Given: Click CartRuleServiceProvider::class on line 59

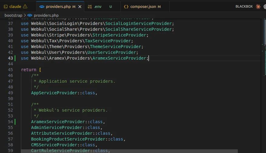Looking at the screenshot, I should (69, 151).
